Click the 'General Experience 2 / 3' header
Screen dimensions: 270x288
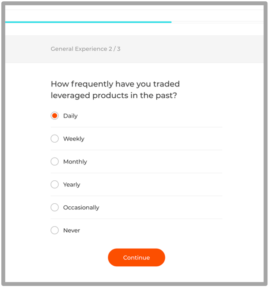pyautogui.click(x=85, y=49)
